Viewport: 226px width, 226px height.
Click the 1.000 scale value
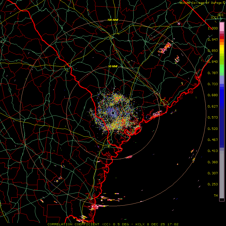213,28
